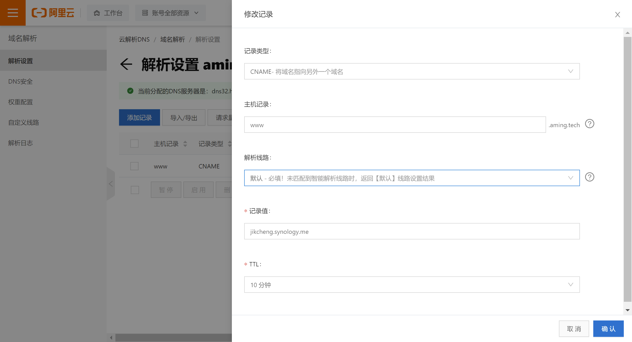Click the CNAME cell in www row
This screenshot has width=632, height=342.
209,166
